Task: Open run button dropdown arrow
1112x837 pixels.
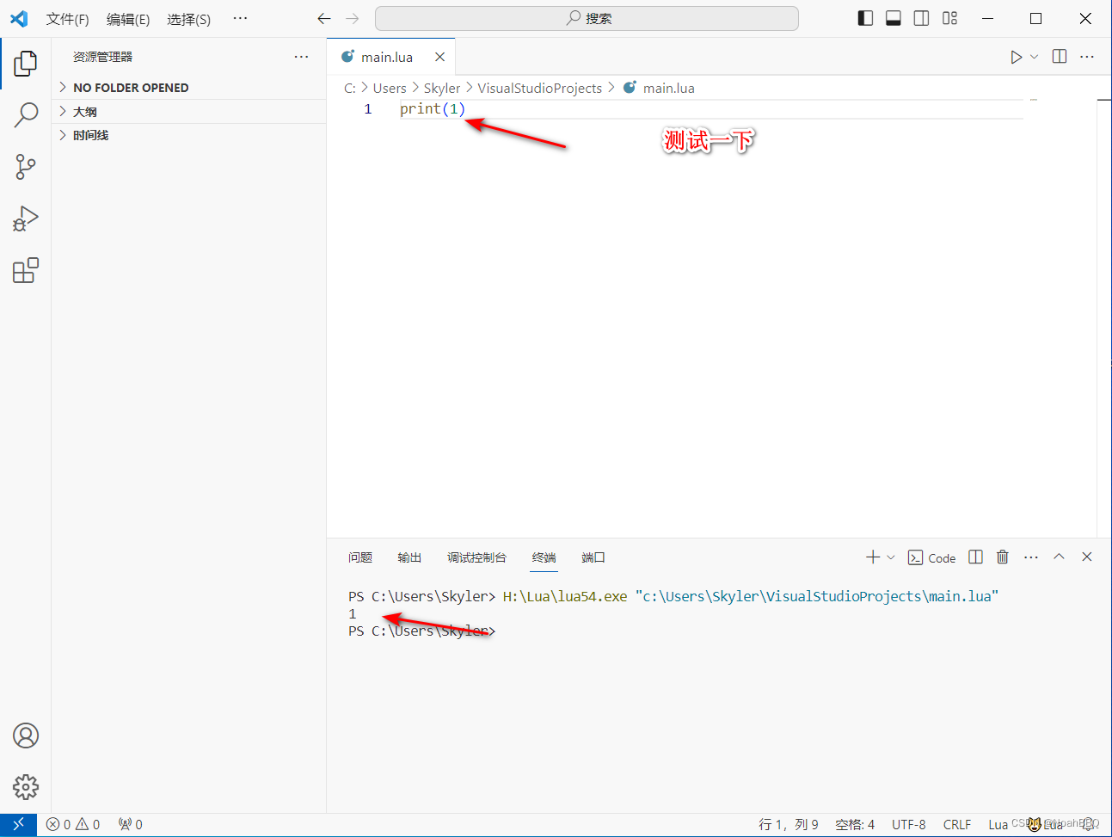Action: 1035,57
